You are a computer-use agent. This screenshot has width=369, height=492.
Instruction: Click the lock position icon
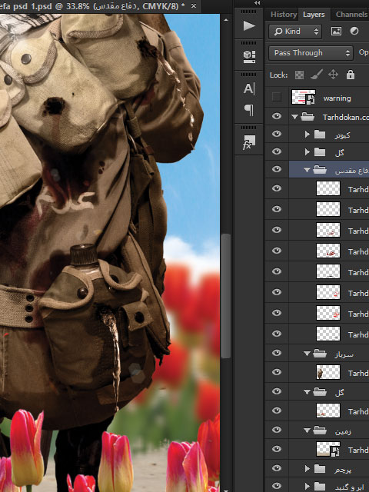pyautogui.click(x=333, y=75)
